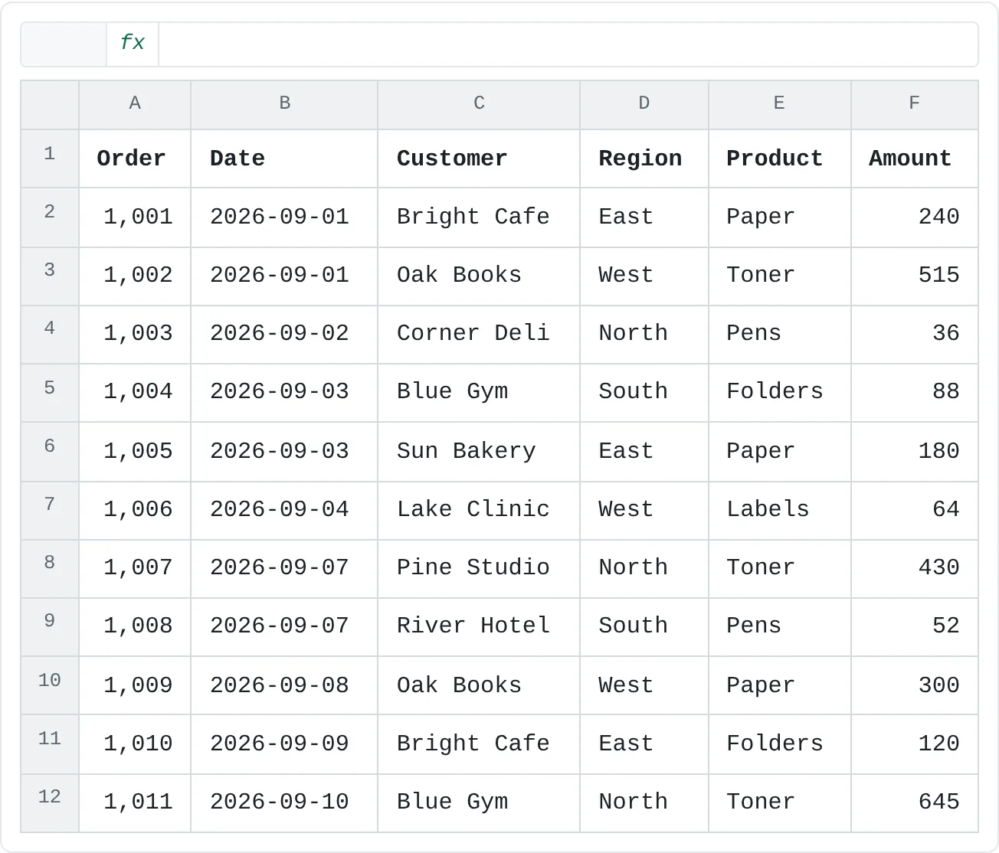Select column A header
Image resolution: width=999 pixels, height=853 pixels.
135,105
